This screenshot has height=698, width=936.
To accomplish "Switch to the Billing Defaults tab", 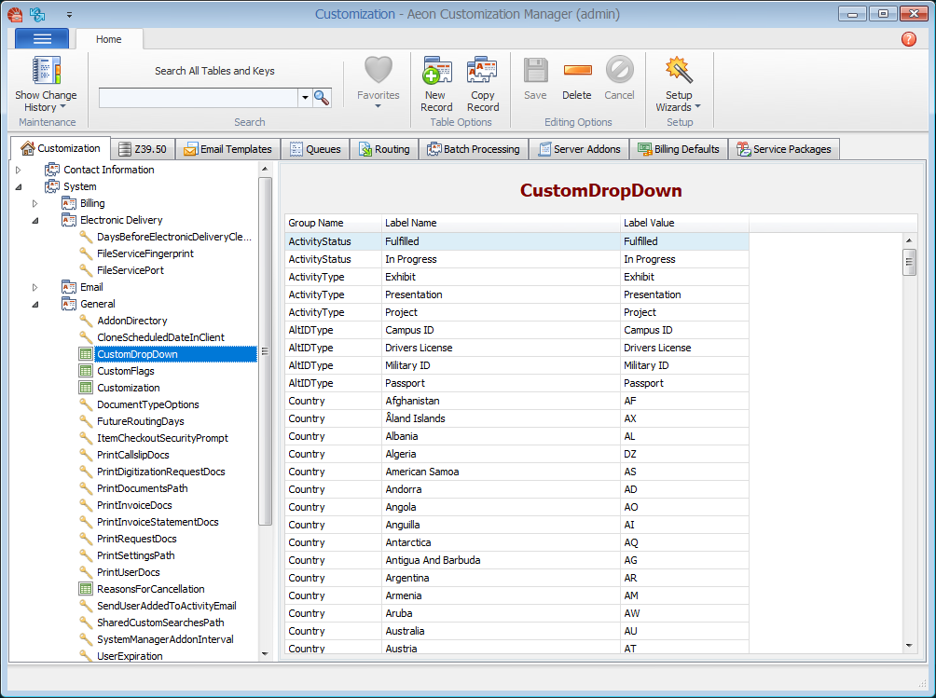I will tap(679, 149).
